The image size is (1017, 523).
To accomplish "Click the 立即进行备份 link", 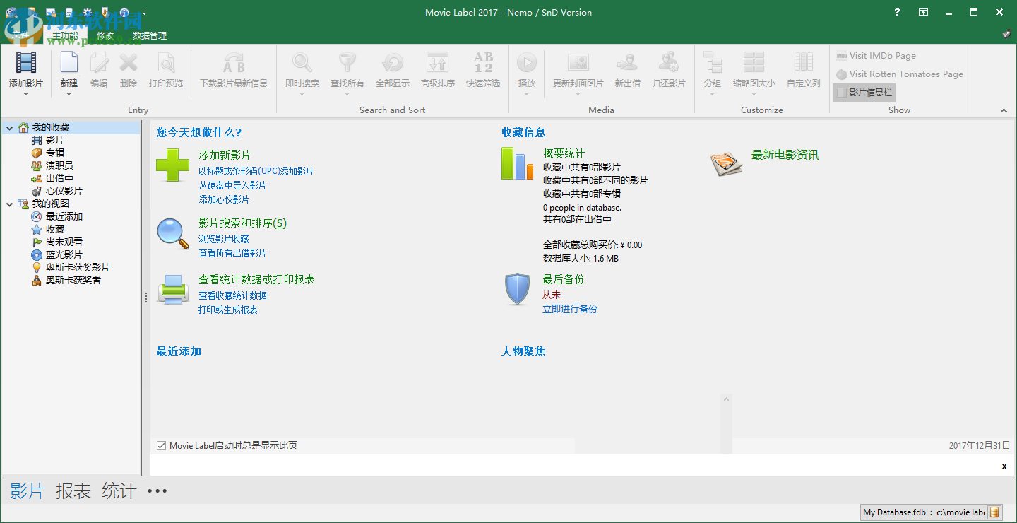I will 569,309.
